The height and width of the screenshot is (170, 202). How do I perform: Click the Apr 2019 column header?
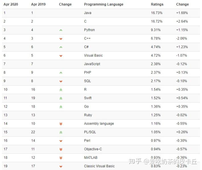click(38, 4)
